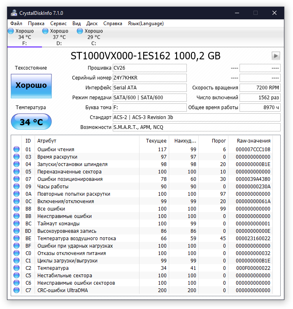
Task: Click the Интерфейс field Serial ATA
Action: coord(150,88)
